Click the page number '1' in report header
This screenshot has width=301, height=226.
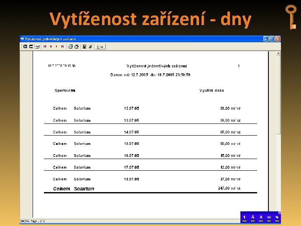coord(239,66)
